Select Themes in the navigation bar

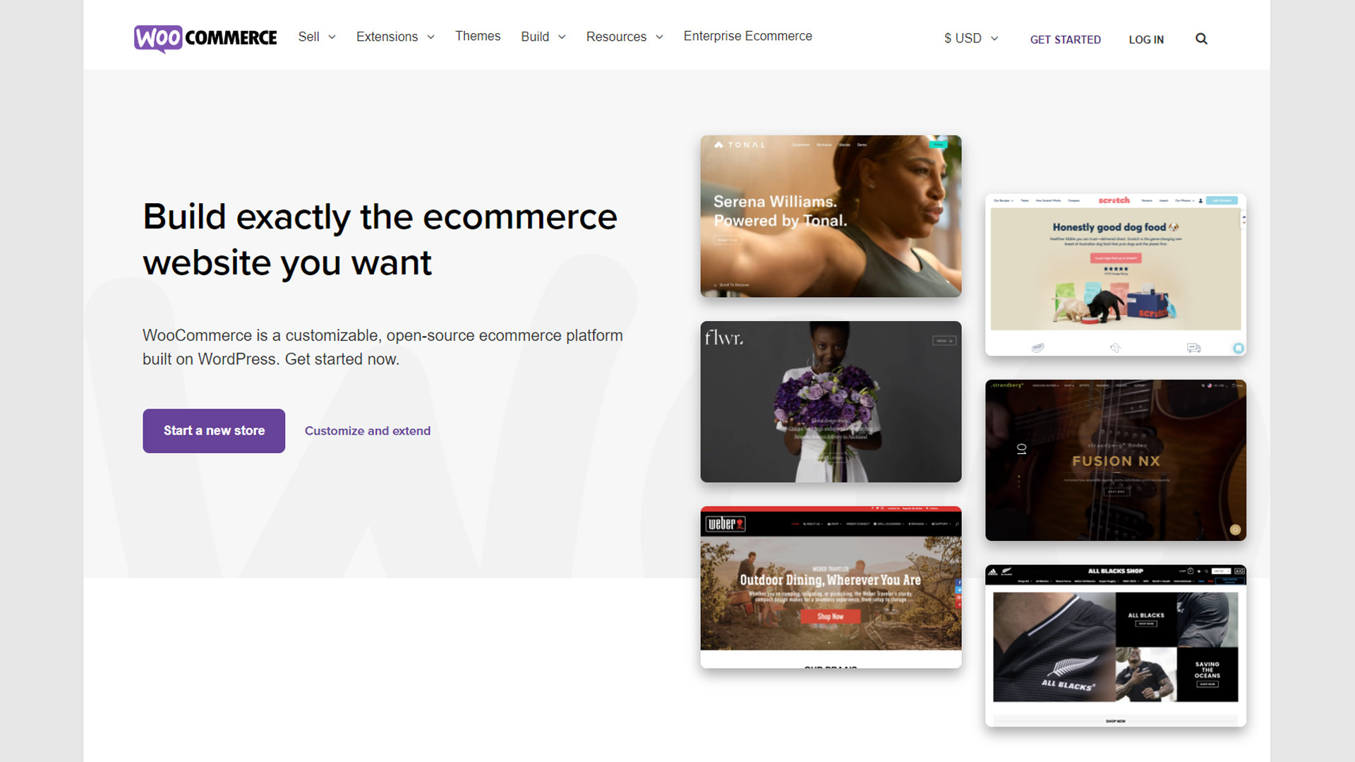478,36
